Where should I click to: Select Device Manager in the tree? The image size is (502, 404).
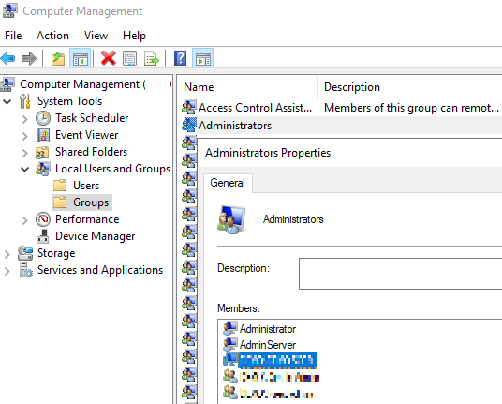coord(96,236)
